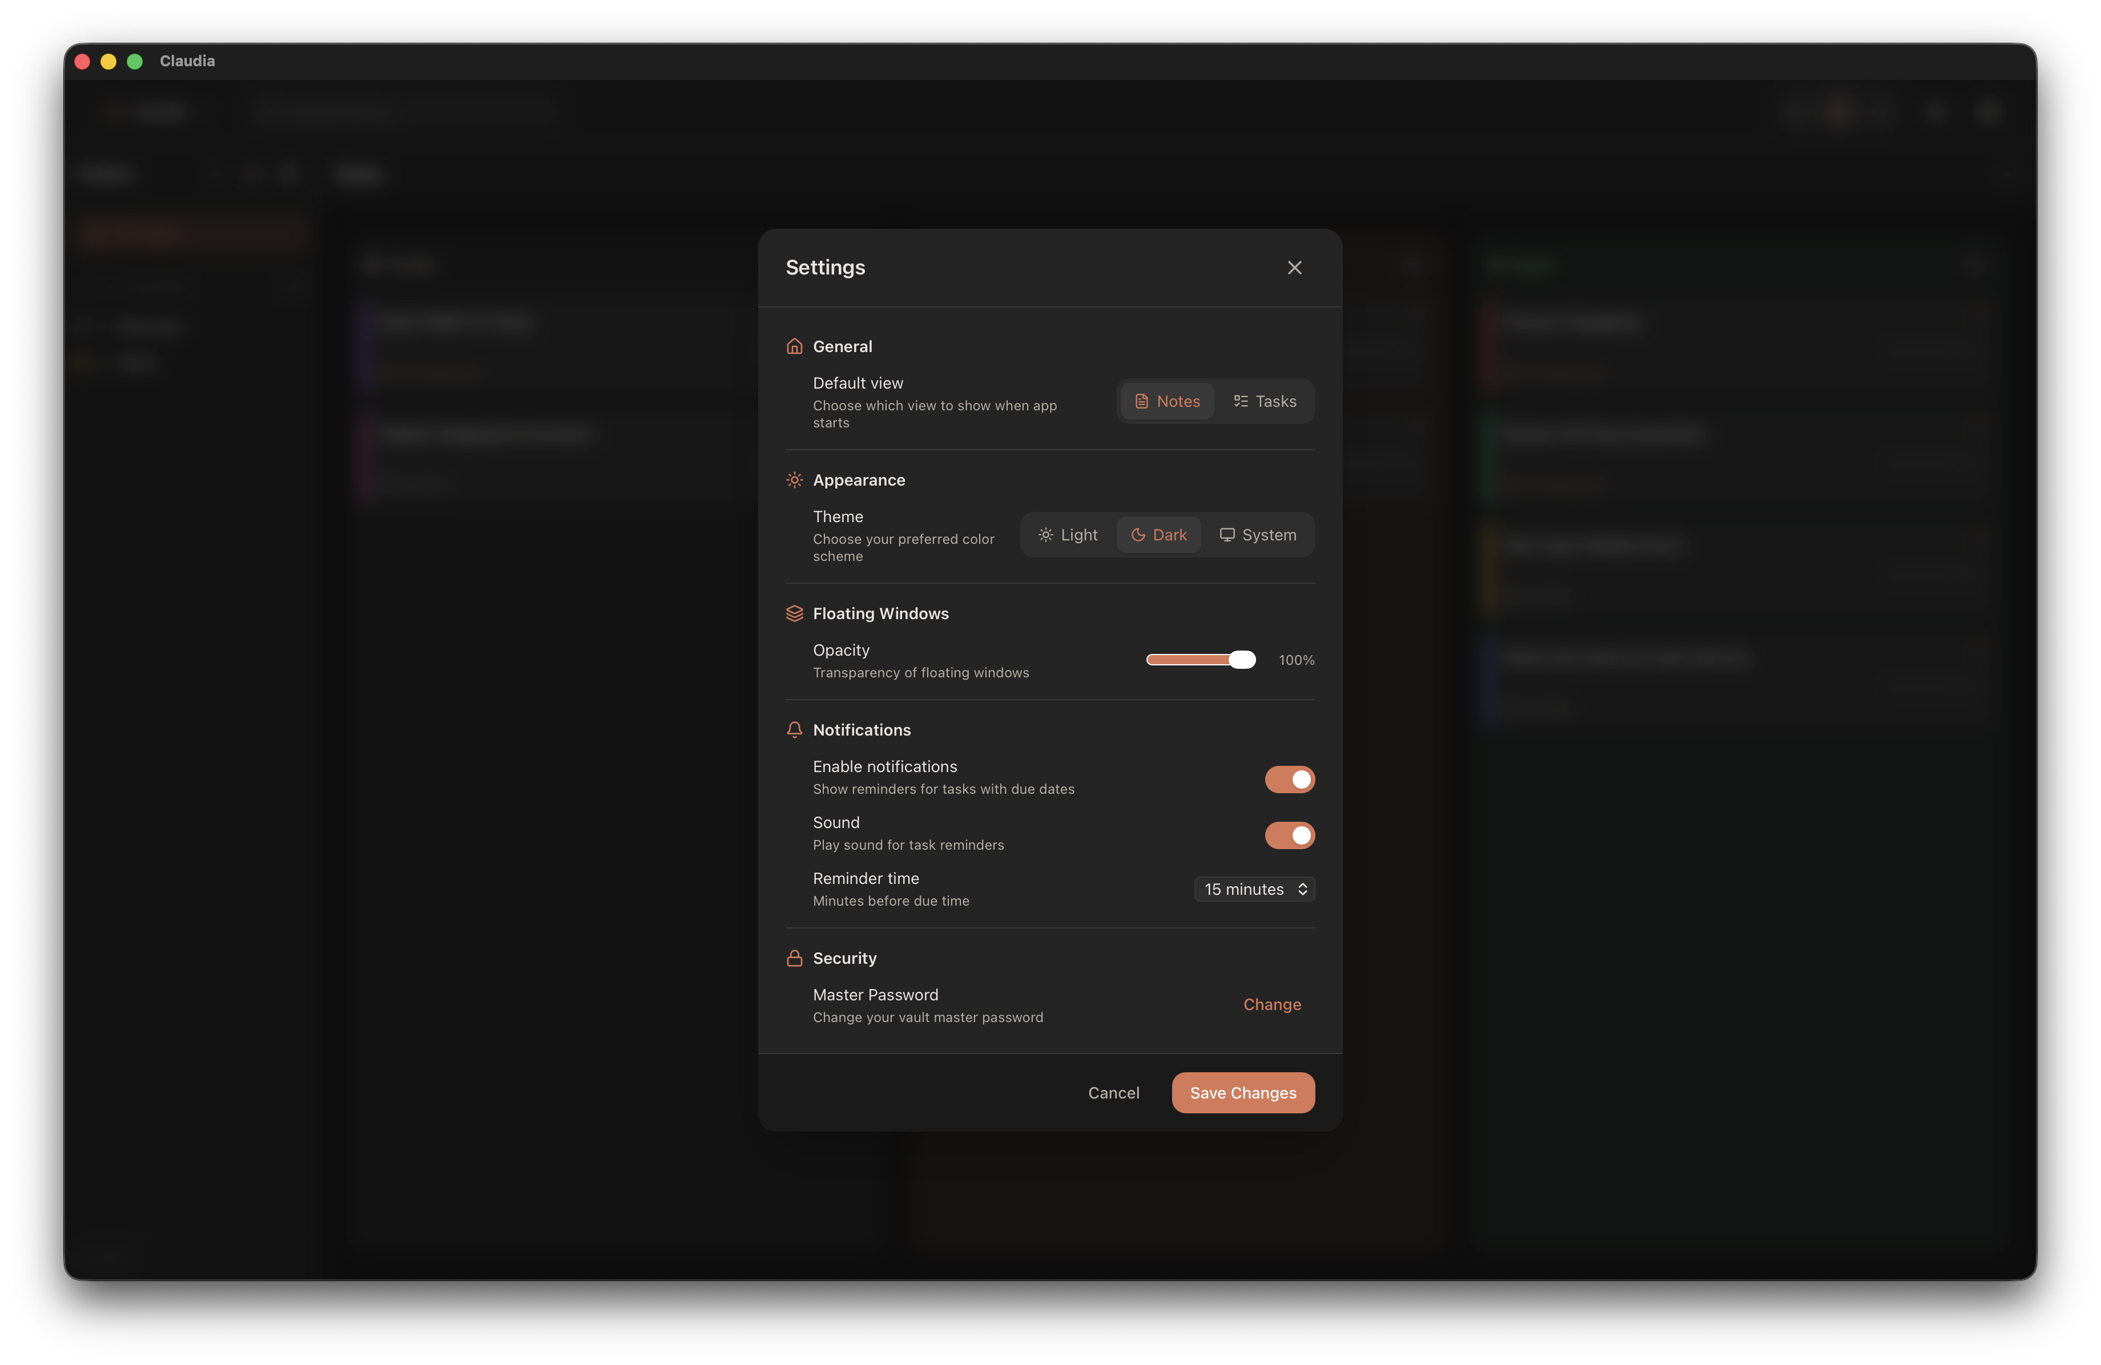Screen dimensions: 2101x1365
Task: Click the moon icon on the Dark button
Action: [1140, 535]
